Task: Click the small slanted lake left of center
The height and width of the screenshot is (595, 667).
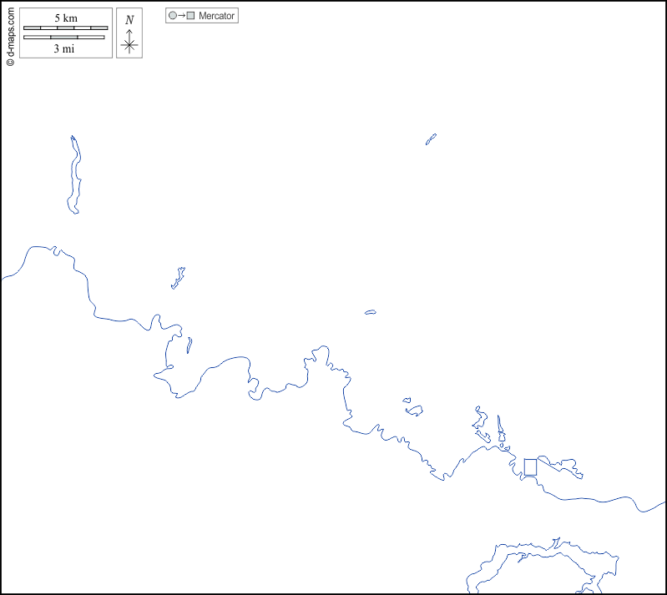Action: [178, 278]
